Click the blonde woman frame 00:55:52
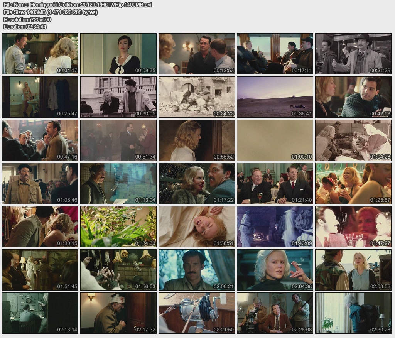Image resolution: width=395 pixels, height=338 pixels. (197, 140)
